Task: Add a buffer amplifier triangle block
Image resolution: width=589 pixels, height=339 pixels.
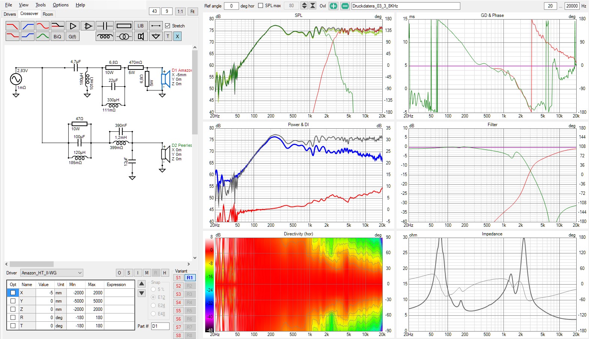Action: [x=73, y=26]
